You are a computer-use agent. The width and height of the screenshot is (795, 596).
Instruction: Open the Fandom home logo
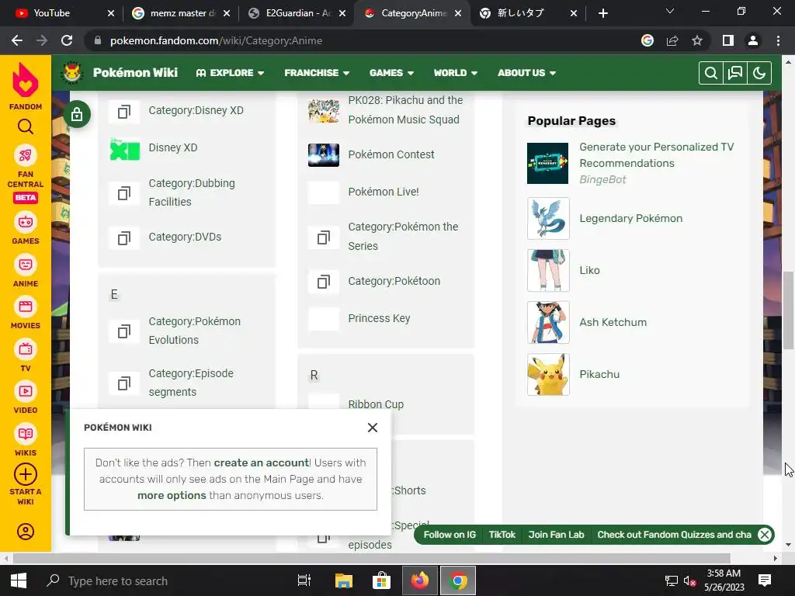pos(26,85)
